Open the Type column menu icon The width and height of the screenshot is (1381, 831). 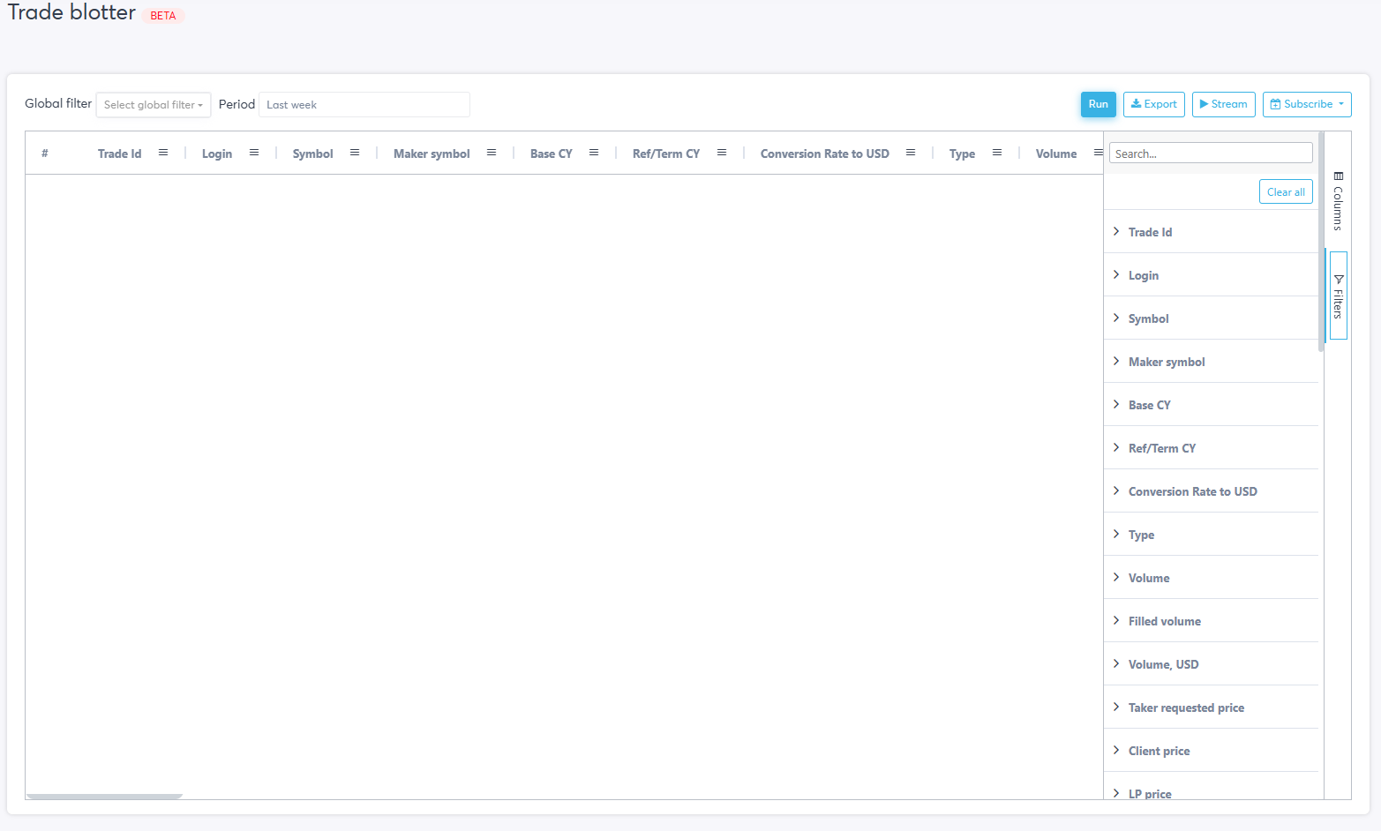pos(997,153)
